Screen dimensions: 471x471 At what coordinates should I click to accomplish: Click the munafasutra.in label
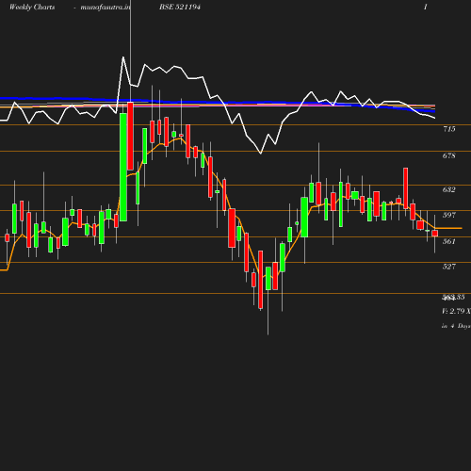coord(106,8)
